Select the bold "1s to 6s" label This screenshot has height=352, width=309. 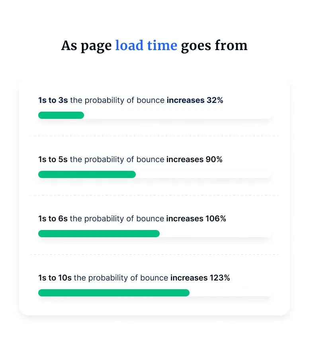coord(53,219)
